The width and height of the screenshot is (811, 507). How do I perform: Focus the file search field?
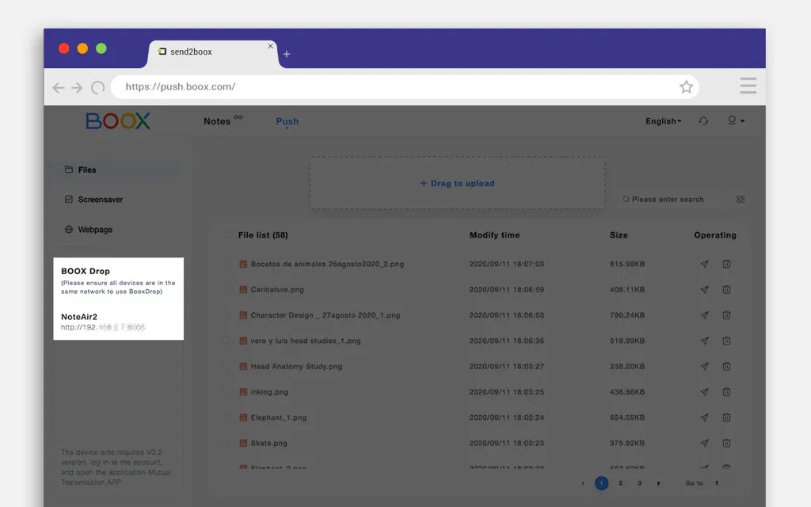(669, 200)
